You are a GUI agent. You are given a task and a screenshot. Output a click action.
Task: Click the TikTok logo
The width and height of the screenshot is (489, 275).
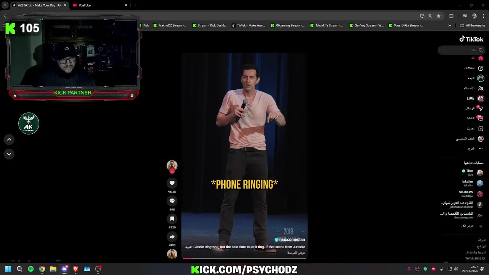(471, 39)
